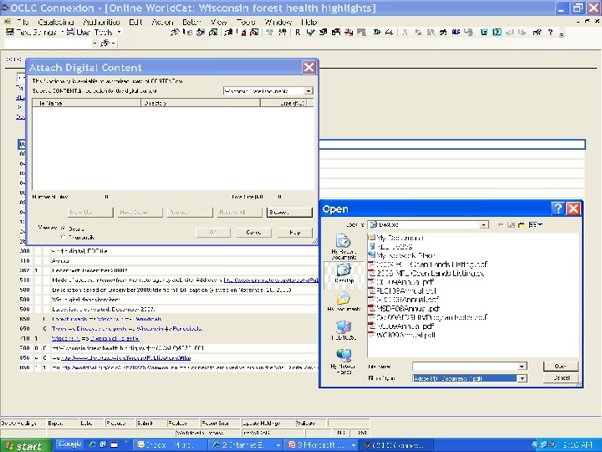
Task: Open the Text Strings dropdown
Action: [62, 33]
